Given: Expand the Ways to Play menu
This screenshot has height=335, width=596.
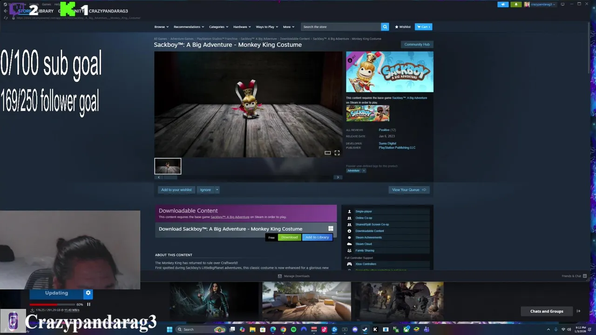Looking at the screenshot, I should click(x=267, y=27).
